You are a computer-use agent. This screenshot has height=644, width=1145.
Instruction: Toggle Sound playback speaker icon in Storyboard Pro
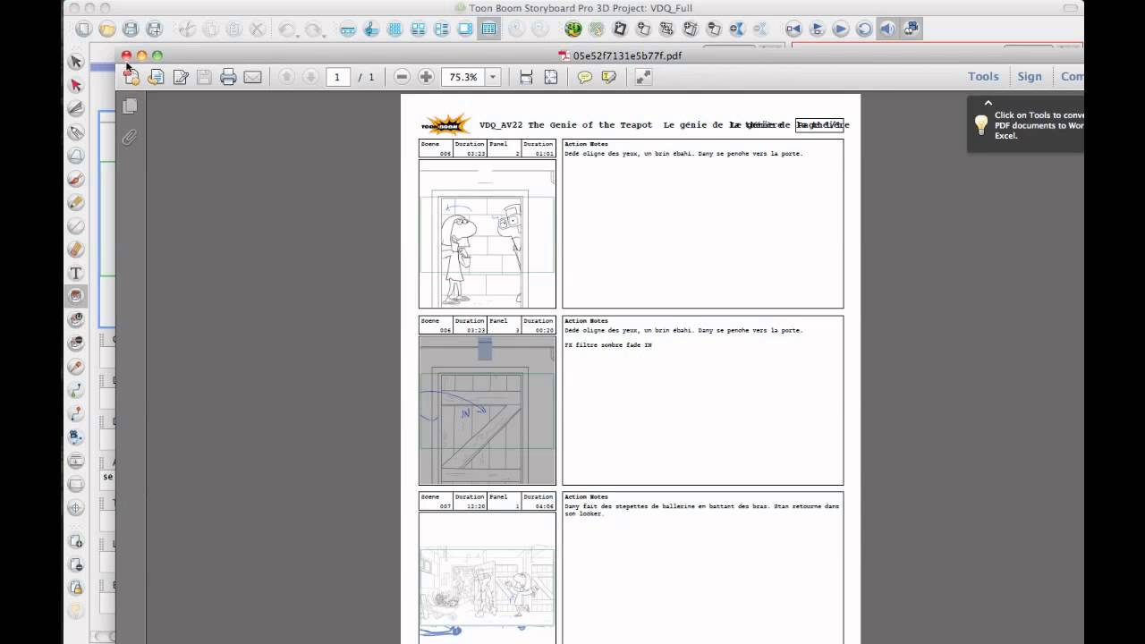887,30
